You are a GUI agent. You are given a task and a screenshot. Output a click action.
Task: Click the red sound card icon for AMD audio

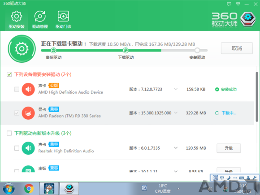pyautogui.click(x=28, y=89)
